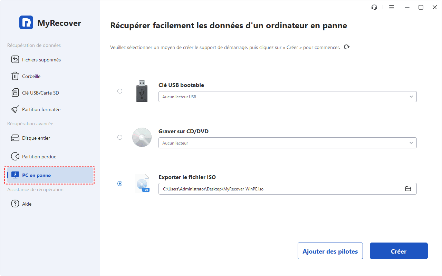
Task: Click the Partition formatée broom icon
Action: [15, 109]
